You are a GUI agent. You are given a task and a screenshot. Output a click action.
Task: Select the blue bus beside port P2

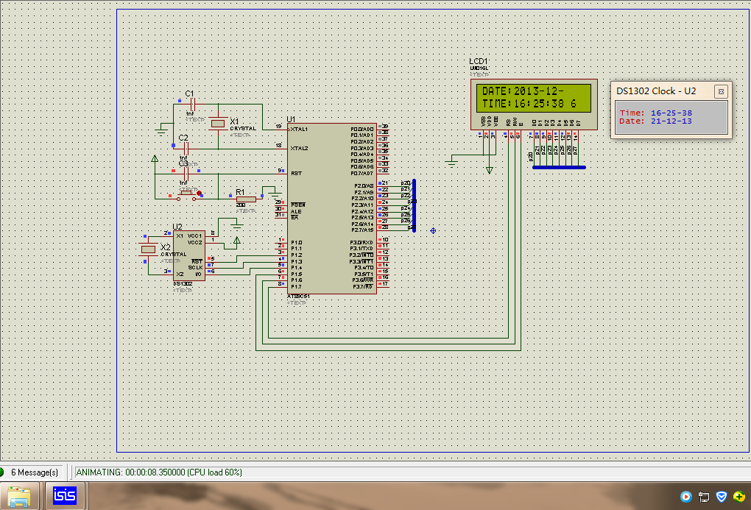415,205
